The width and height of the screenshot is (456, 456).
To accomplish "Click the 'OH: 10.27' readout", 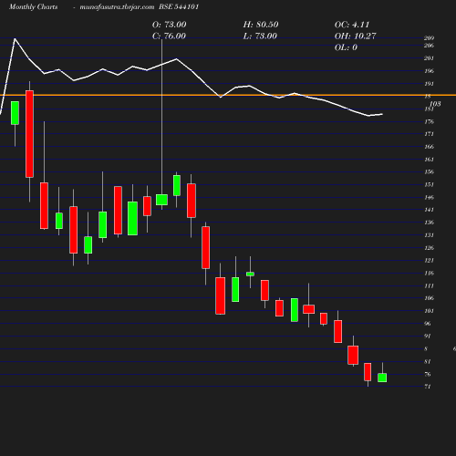I will [356, 36].
